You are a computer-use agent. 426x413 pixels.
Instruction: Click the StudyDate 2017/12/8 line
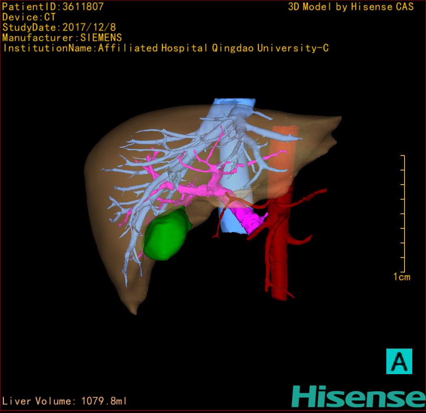pos(59,28)
